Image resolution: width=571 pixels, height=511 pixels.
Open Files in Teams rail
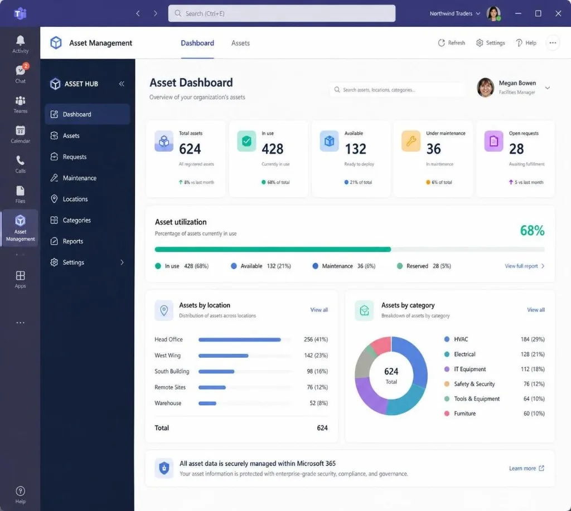[x=20, y=194]
